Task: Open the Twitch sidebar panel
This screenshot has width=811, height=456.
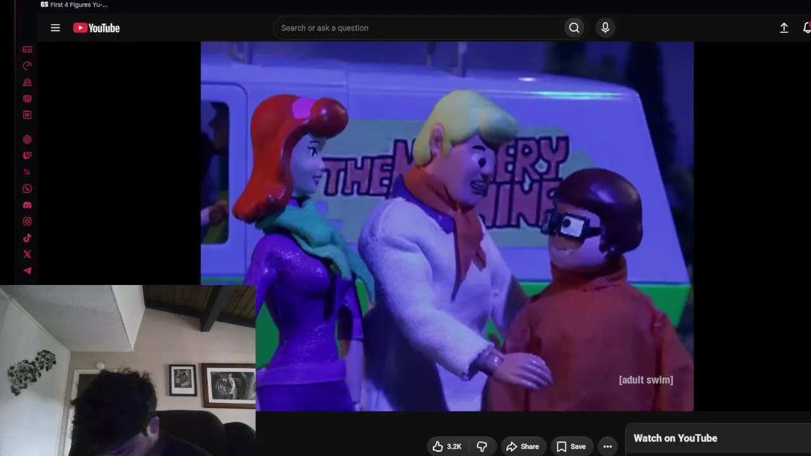Action: pos(27,156)
